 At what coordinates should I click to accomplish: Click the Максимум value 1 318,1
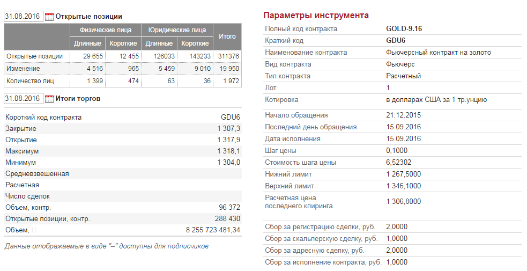229,151
